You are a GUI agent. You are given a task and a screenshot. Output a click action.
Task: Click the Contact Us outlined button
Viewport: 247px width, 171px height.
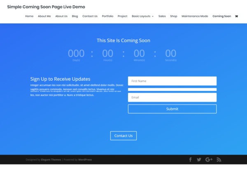pyautogui.click(x=123, y=136)
